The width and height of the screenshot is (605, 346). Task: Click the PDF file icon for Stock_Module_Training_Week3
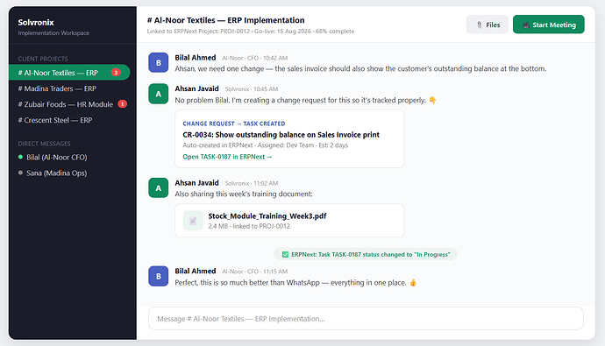tap(193, 221)
